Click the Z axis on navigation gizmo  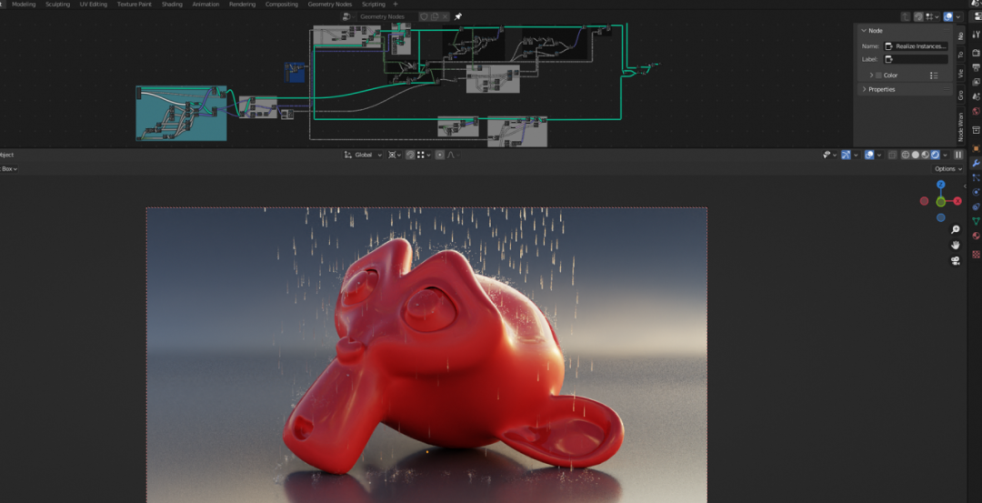(941, 185)
